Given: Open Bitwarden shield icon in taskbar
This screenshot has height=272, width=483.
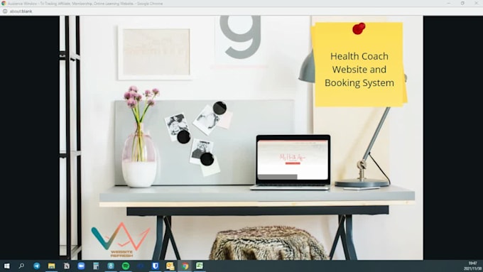Looking at the screenshot, I should point(156,266).
